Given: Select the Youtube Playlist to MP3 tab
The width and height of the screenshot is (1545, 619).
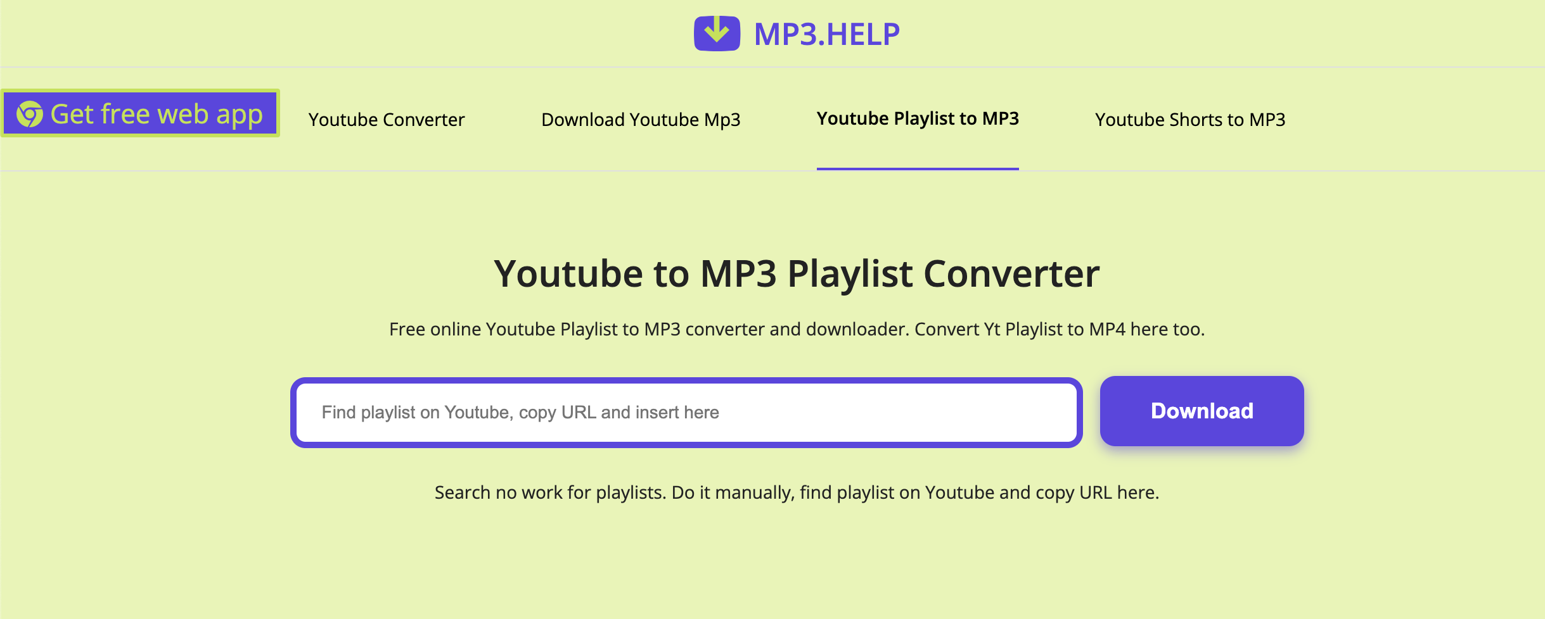Looking at the screenshot, I should 918,118.
